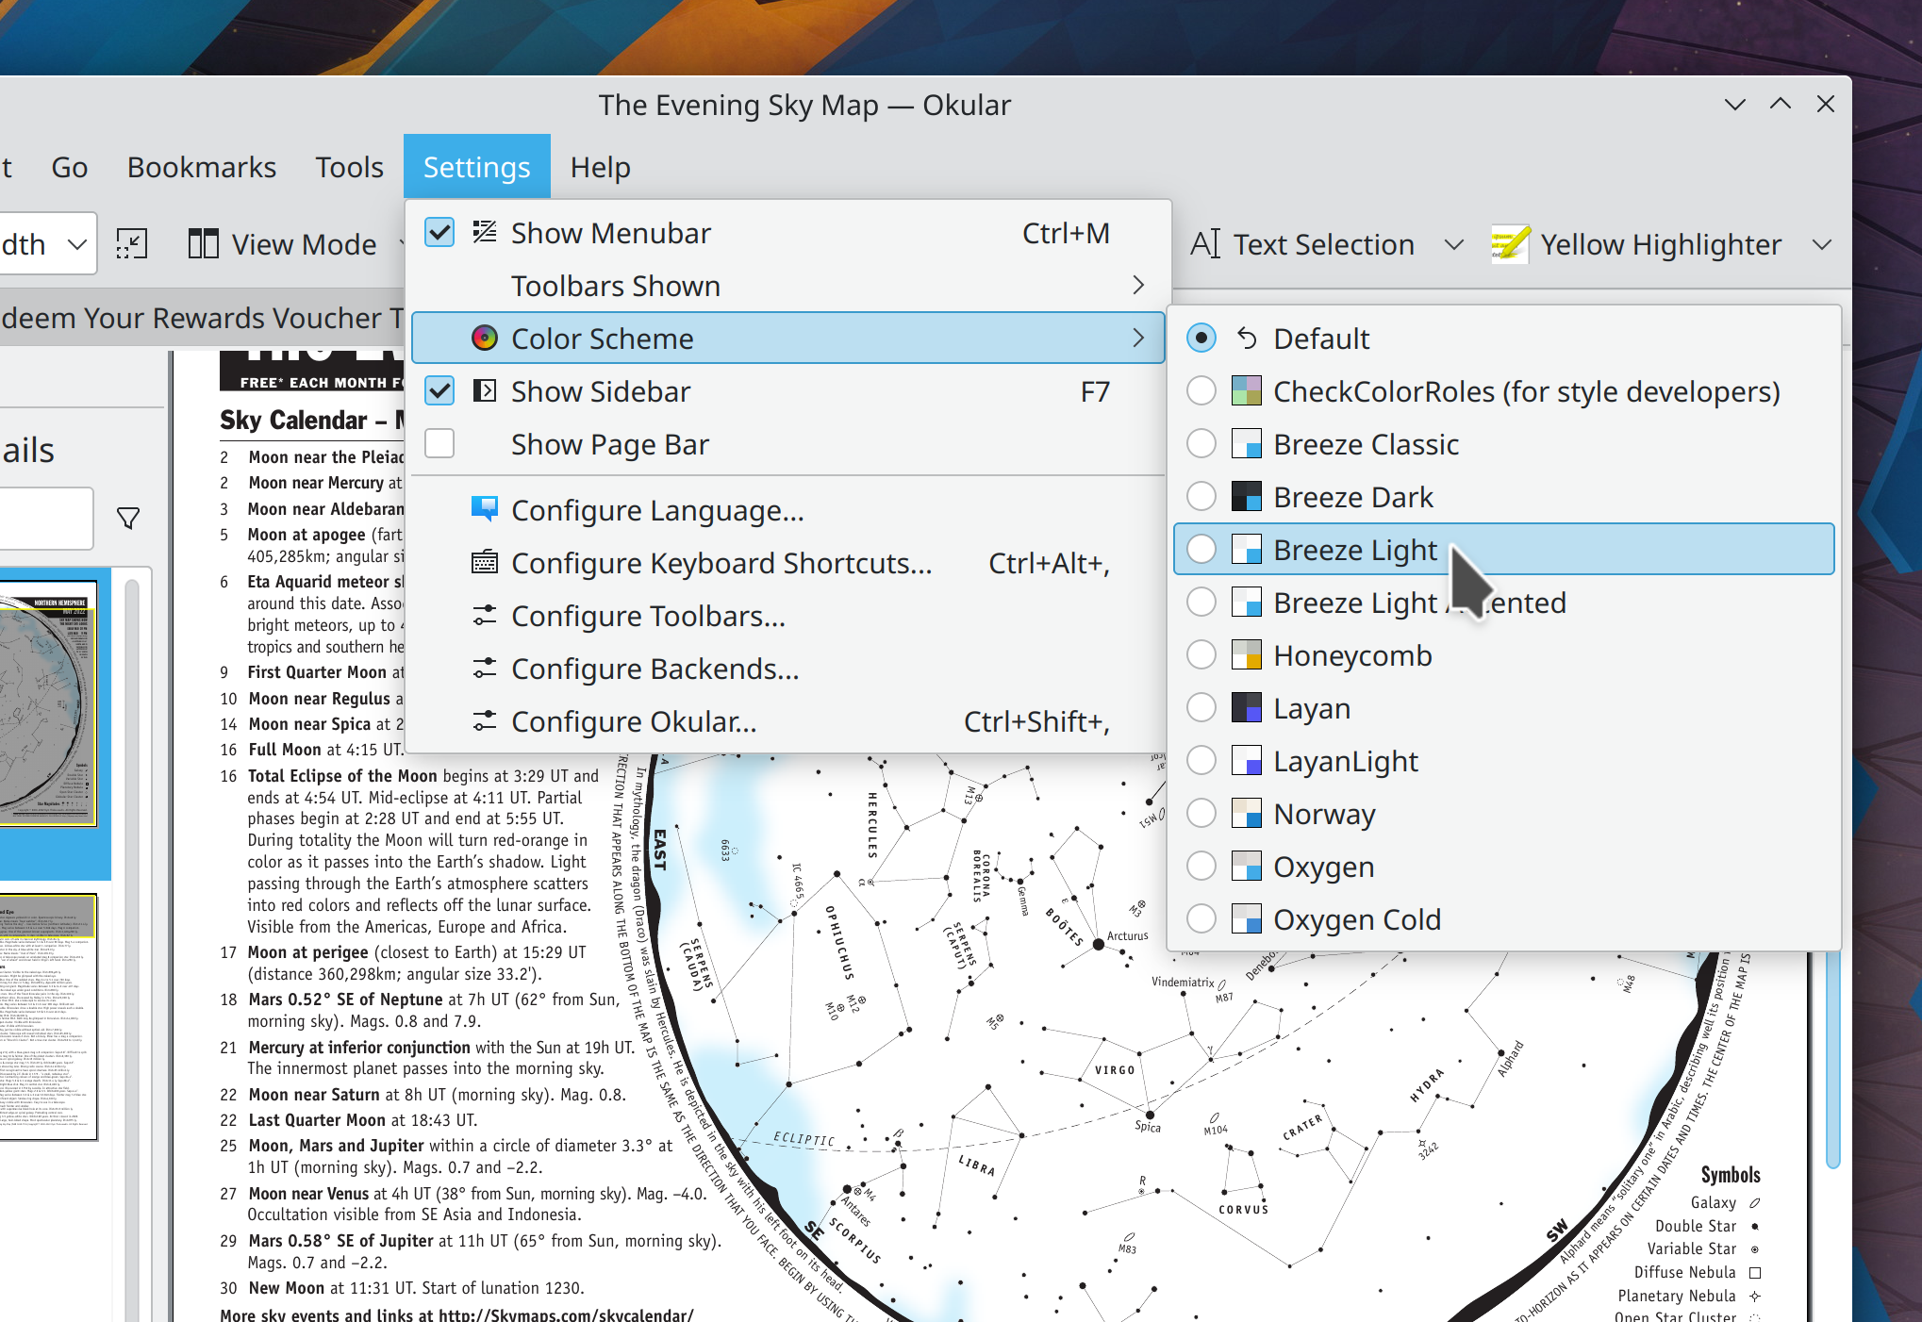
Task: Enable the Show Page Bar checkbox
Action: coord(439,444)
